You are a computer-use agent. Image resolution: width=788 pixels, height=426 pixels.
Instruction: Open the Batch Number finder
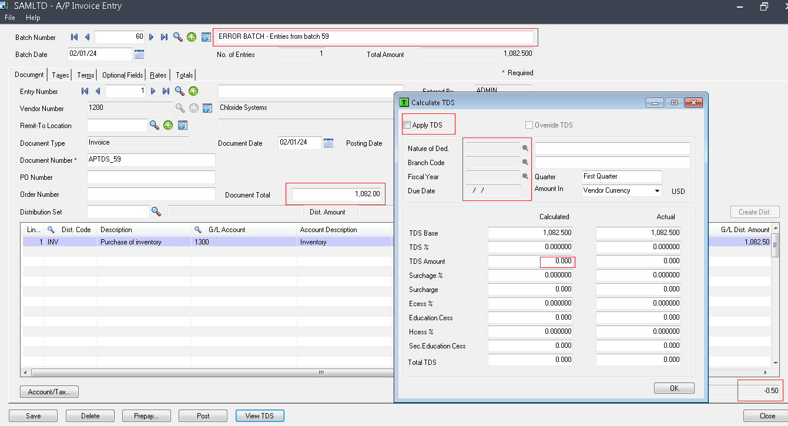[x=177, y=37]
